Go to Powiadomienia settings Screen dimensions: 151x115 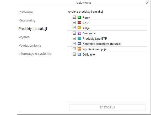30,45
